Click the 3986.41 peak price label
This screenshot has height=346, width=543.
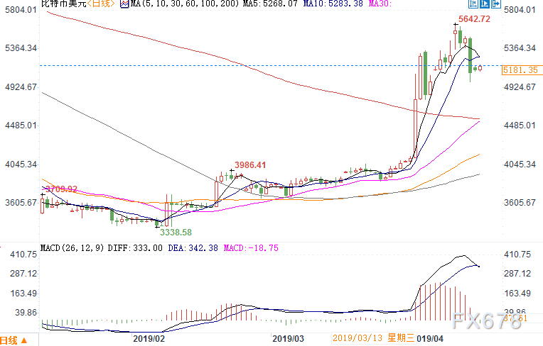pos(250,165)
